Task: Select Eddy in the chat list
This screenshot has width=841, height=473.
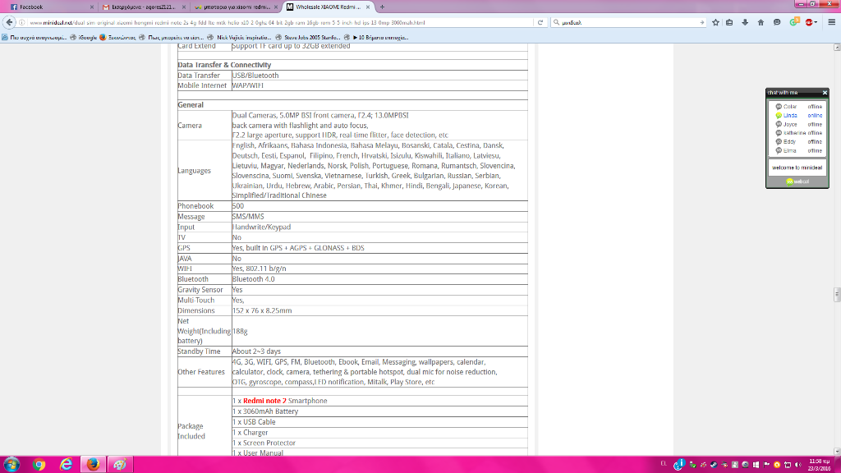Action: (x=798, y=141)
